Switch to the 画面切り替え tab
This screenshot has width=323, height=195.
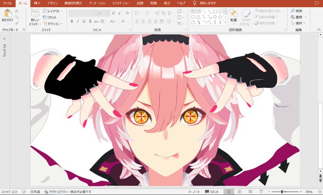(x=73, y=3)
